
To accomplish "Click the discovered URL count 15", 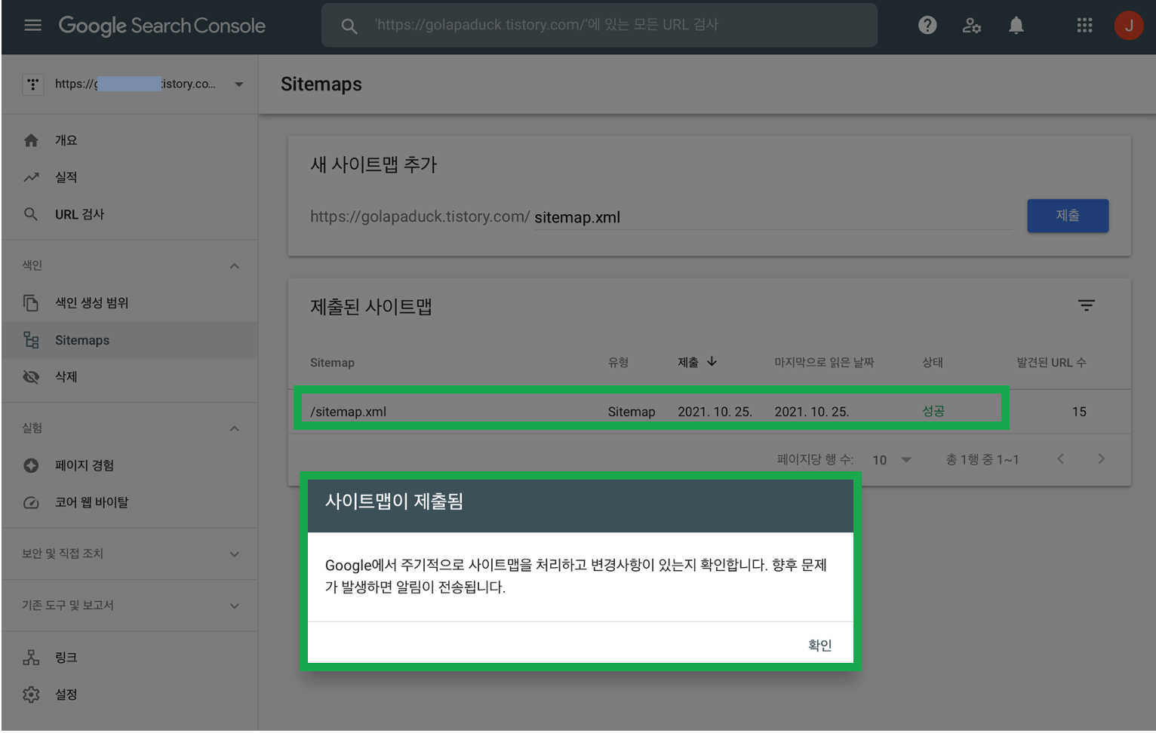I will tap(1079, 412).
